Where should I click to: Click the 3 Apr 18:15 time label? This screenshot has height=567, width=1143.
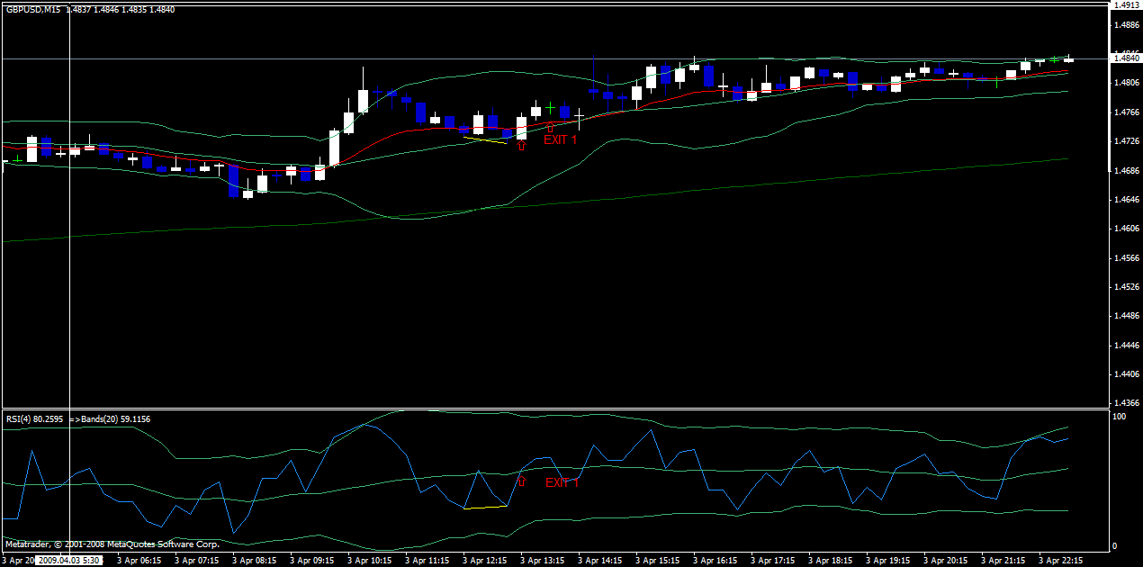831,560
